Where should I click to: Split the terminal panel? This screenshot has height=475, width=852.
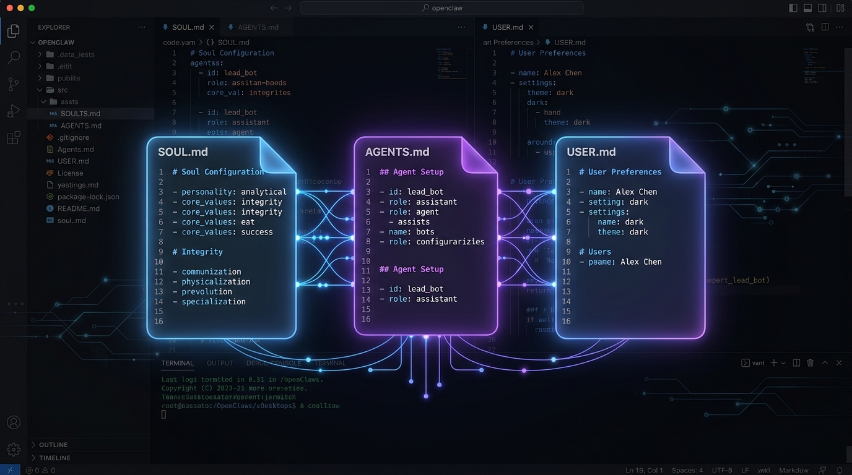pyautogui.click(x=797, y=363)
